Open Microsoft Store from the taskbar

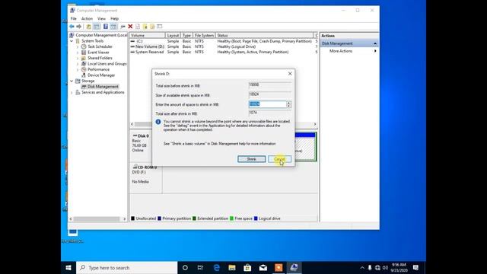pyautogui.click(x=247, y=267)
